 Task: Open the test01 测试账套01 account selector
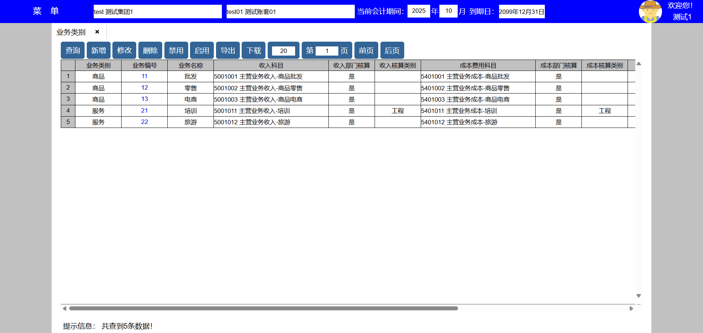tap(290, 12)
